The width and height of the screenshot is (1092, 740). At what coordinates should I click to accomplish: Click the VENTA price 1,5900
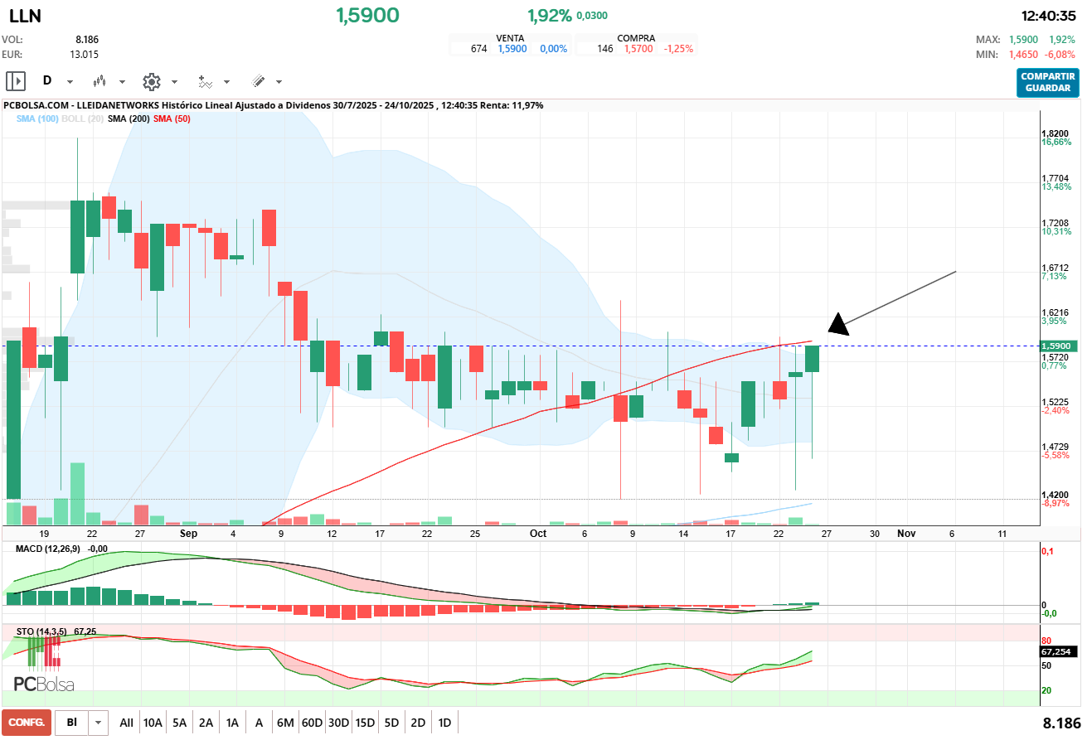(512, 49)
